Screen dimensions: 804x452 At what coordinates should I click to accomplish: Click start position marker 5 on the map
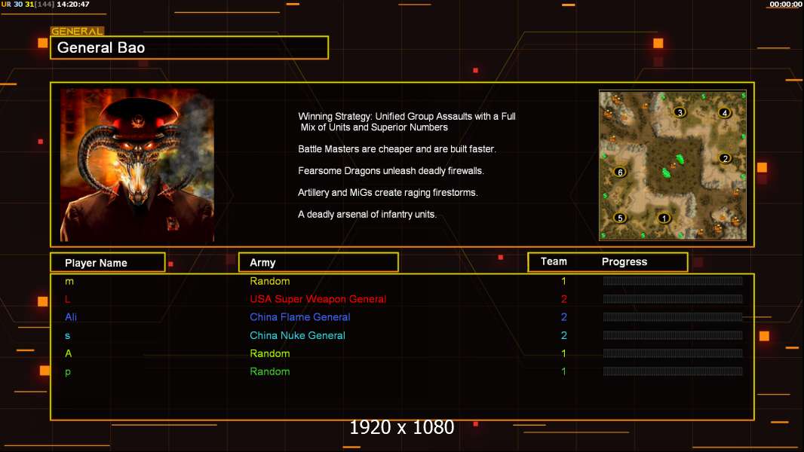click(x=620, y=218)
